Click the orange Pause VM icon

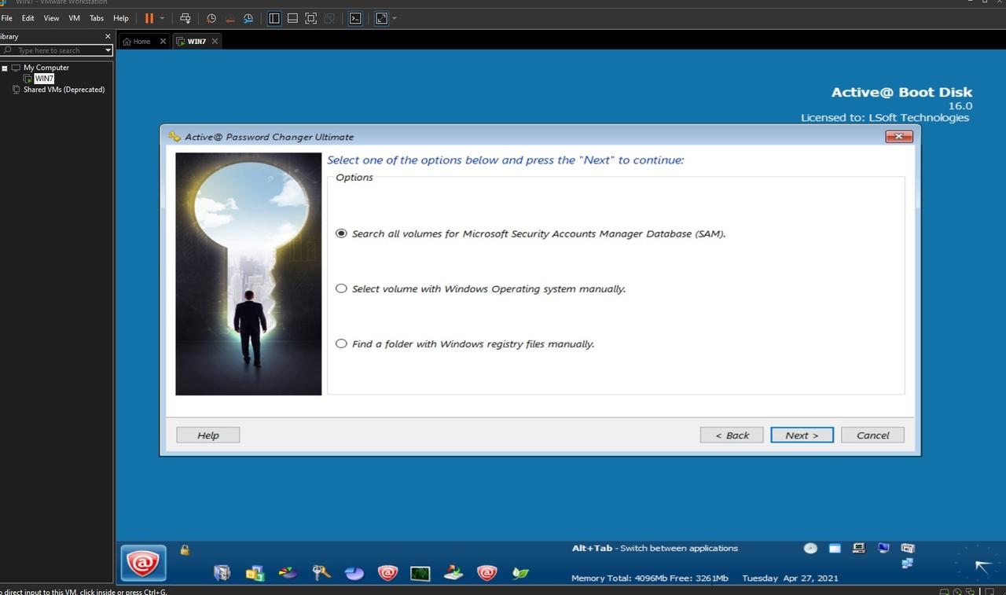(x=149, y=18)
